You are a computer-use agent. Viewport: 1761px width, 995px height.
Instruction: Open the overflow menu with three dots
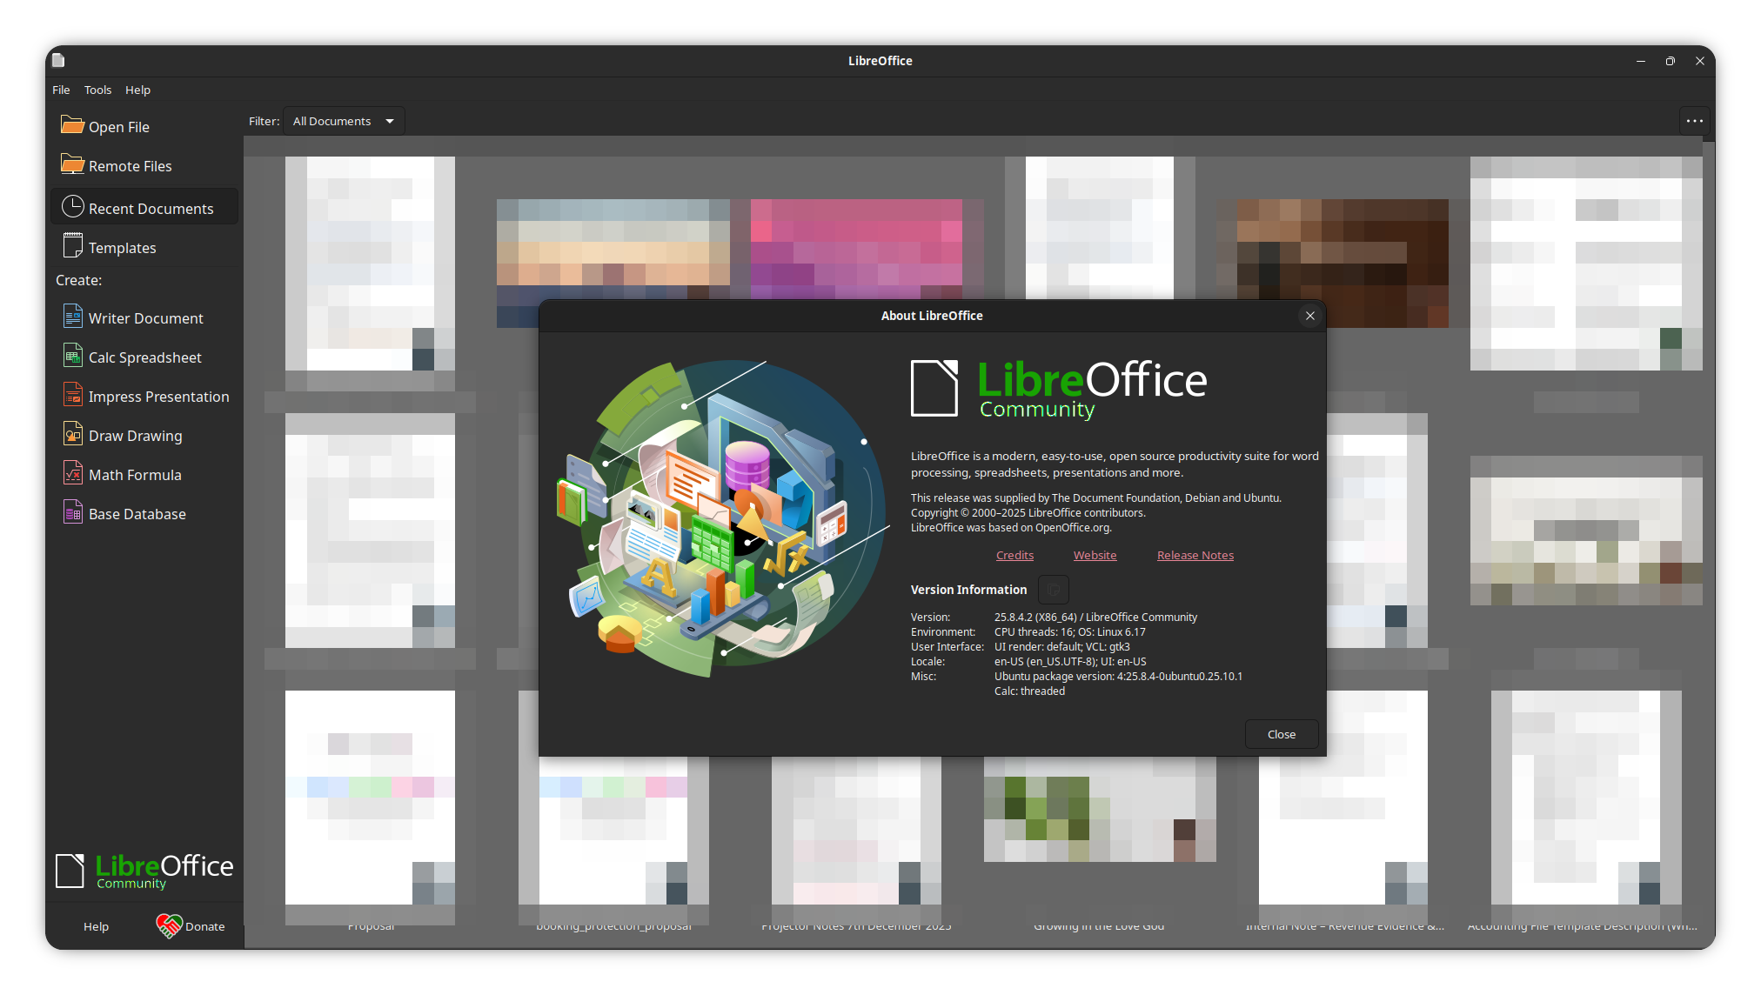[1694, 121]
